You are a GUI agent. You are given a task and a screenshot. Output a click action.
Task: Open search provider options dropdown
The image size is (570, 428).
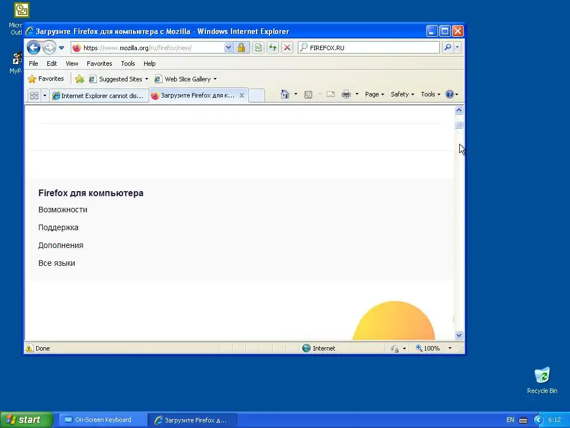tap(458, 47)
